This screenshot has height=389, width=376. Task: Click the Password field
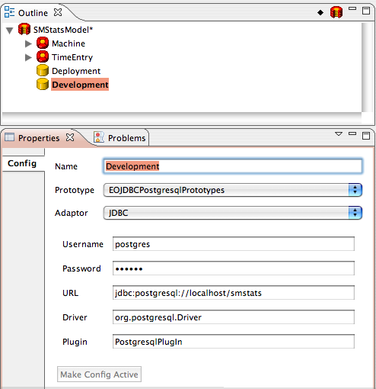pyautogui.click(x=234, y=268)
